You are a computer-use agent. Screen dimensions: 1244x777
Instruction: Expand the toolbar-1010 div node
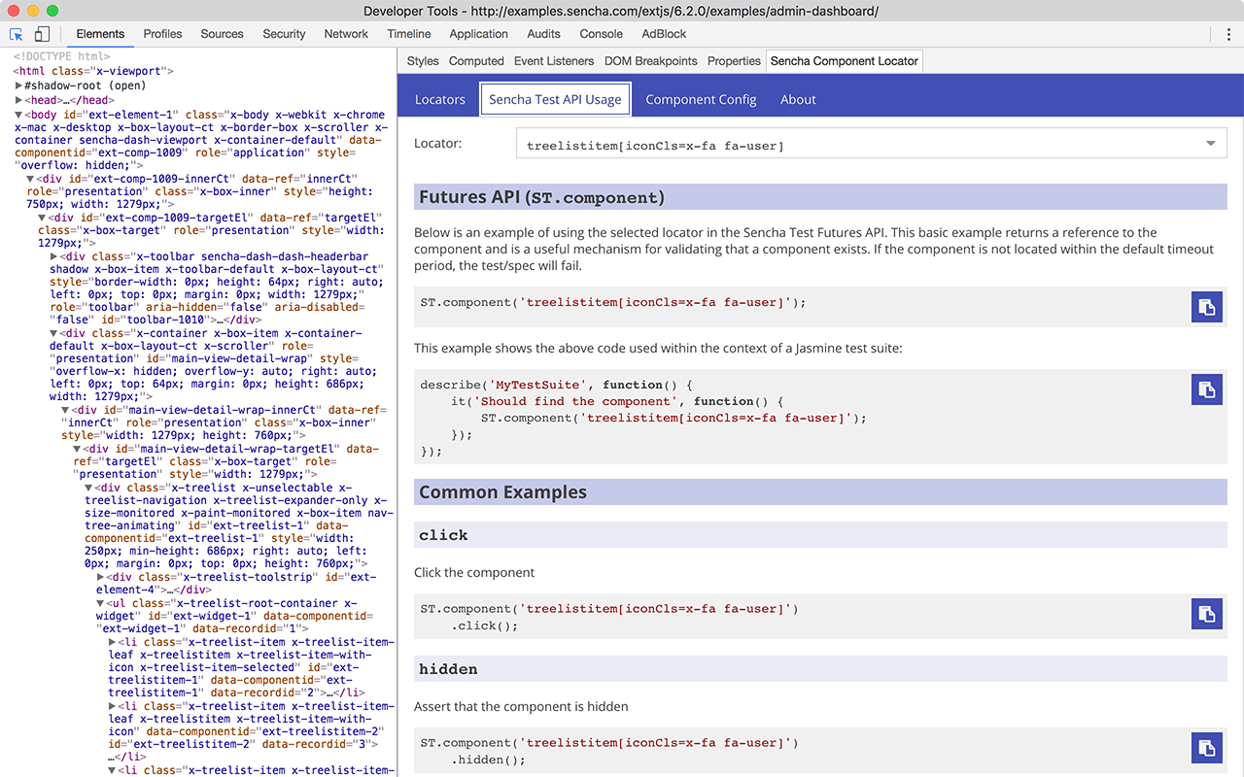tap(54, 256)
